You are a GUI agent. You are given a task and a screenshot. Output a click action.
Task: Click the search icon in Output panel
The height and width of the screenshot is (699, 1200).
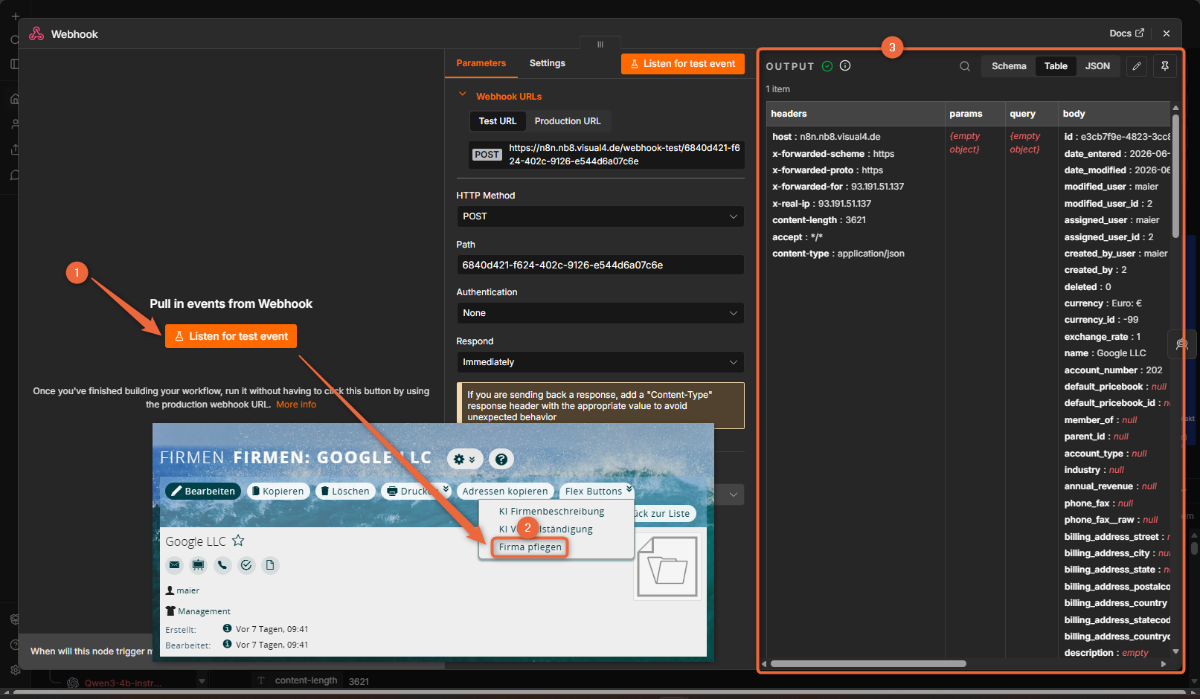tap(964, 66)
